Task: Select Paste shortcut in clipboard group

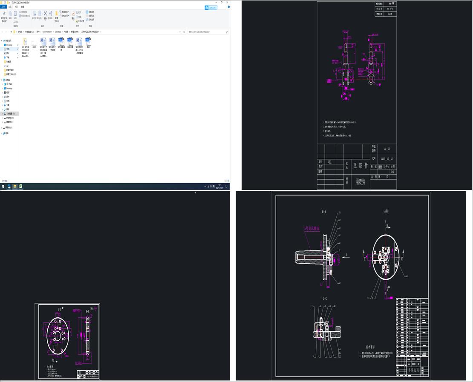Action: [25, 16]
